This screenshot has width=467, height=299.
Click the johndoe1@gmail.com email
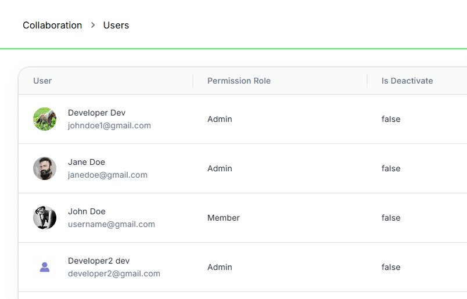[x=109, y=125]
